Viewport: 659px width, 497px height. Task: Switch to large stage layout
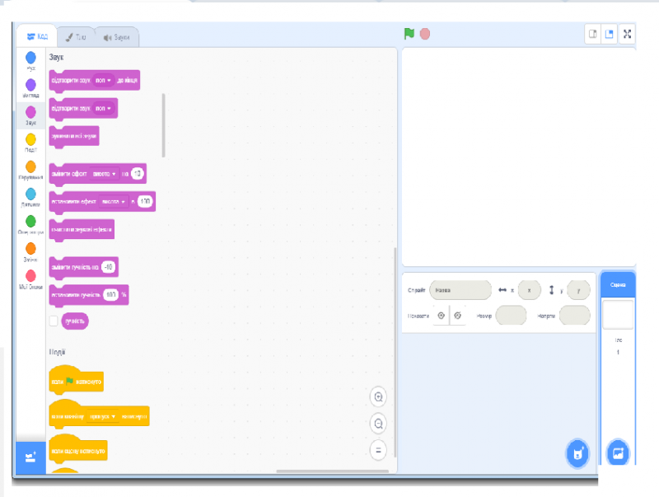[x=609, y=34]
